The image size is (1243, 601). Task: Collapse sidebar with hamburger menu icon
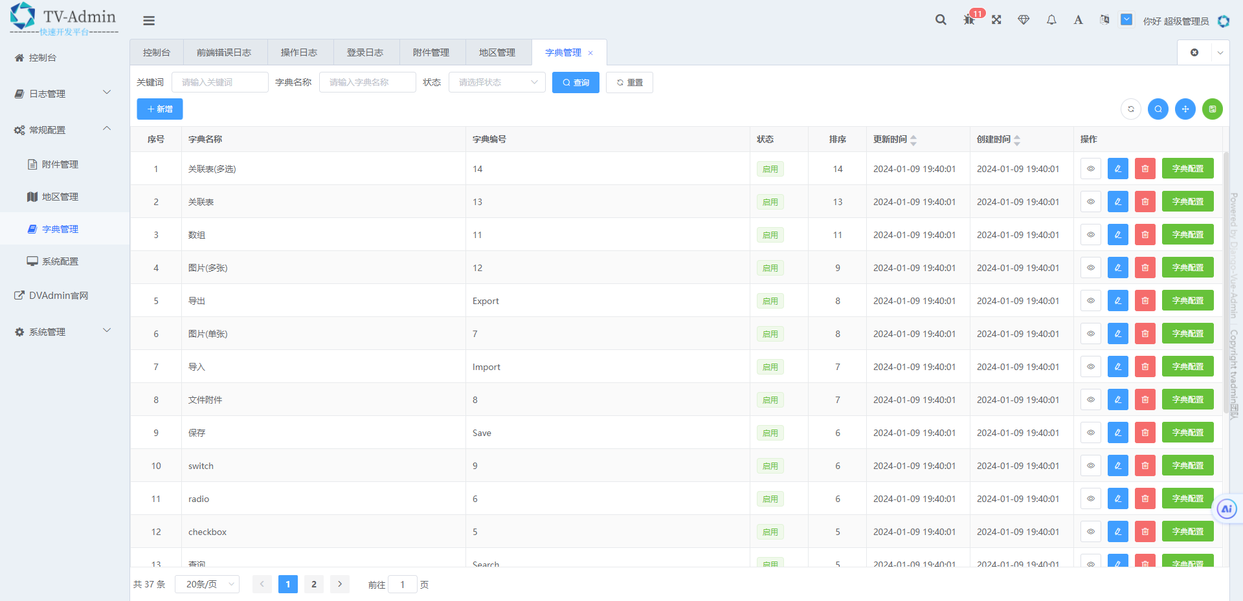pyautogui.click(x=149, y=21)
